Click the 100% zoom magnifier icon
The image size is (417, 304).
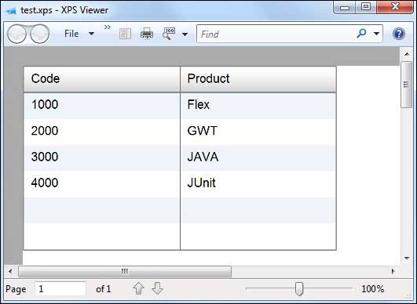coord(169,34)
